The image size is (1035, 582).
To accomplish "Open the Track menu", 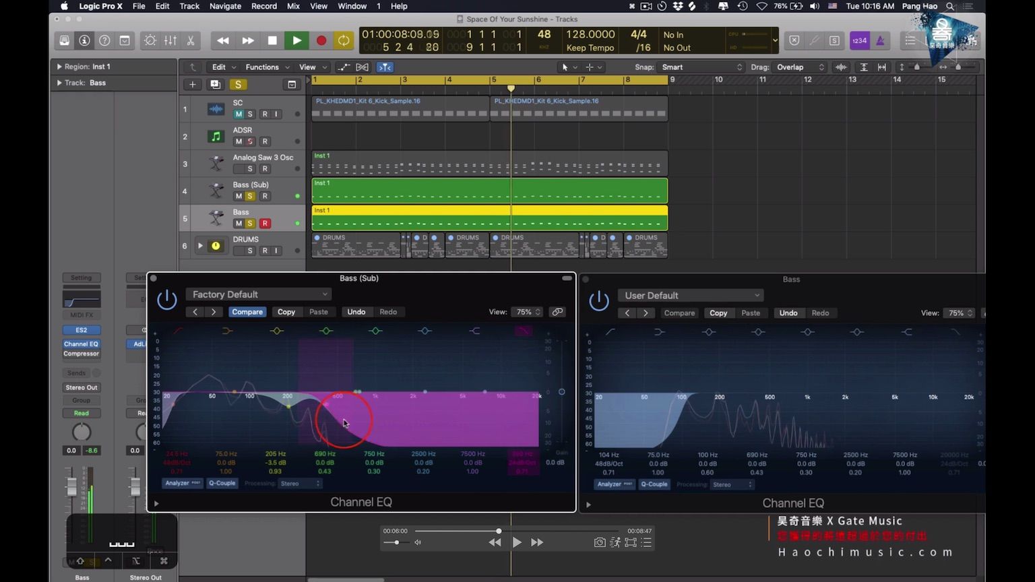I will 189,6.
